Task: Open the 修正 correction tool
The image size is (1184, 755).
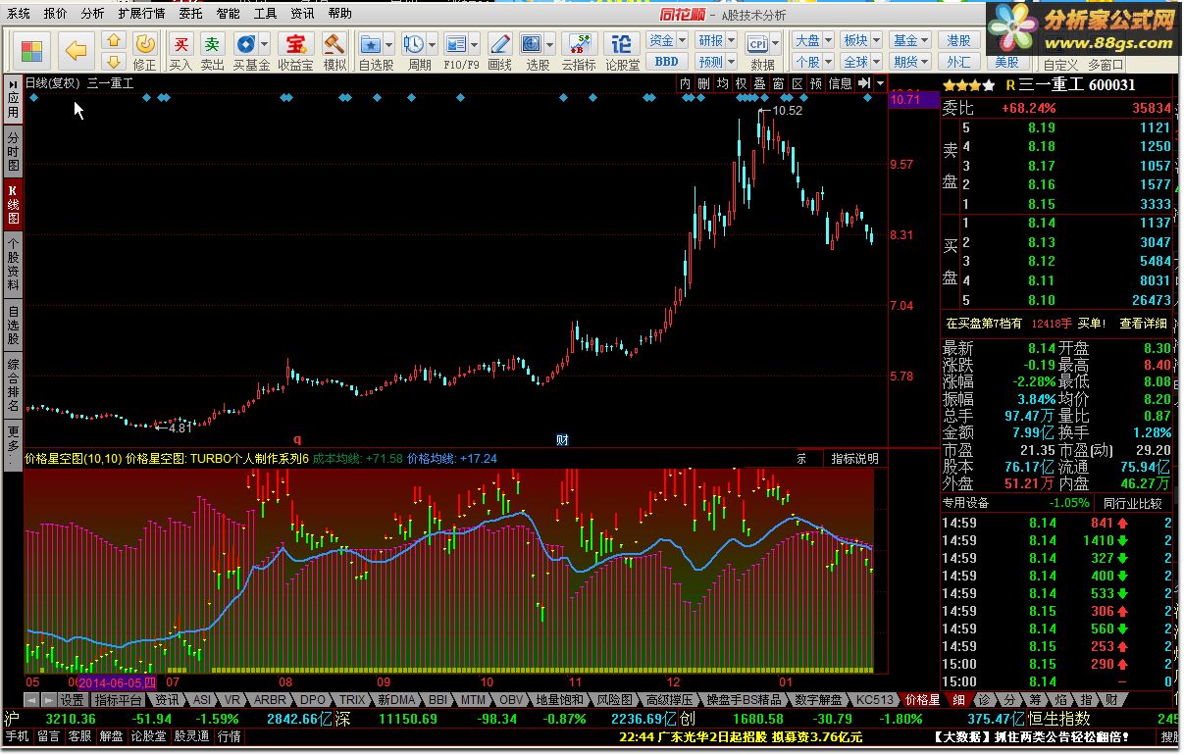Action: tap(144, 51)
